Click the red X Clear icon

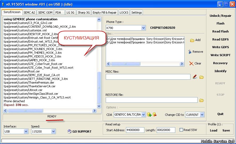click(191, 63)
